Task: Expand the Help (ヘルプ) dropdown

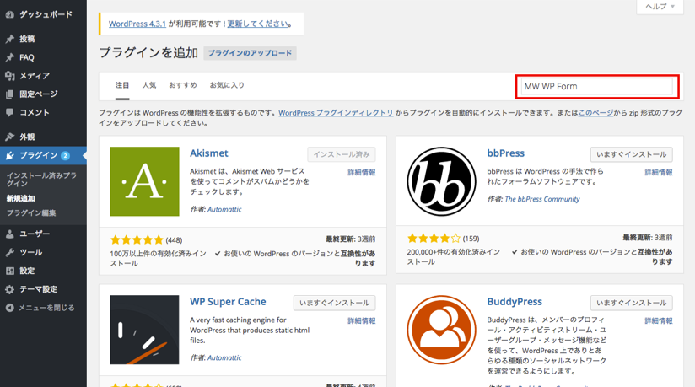Action: tap(660, 7)
